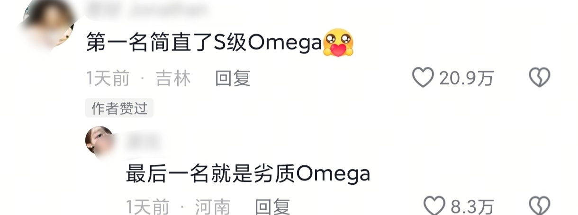Reply to the 河南 comment via 回复
Image resolution: width=578 pixels, height=215 pixels.
tap(272, 206)
